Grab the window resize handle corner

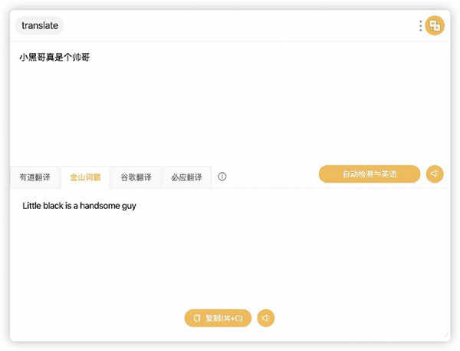click(446, 336)
